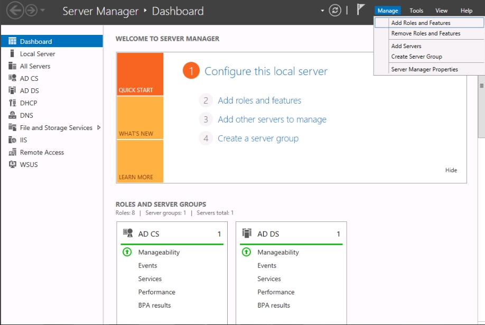Image resolution: width=485 pixels, height=325 pixels.
Task: Click Manageability in AD CS tile
Action: click(158, 252)
